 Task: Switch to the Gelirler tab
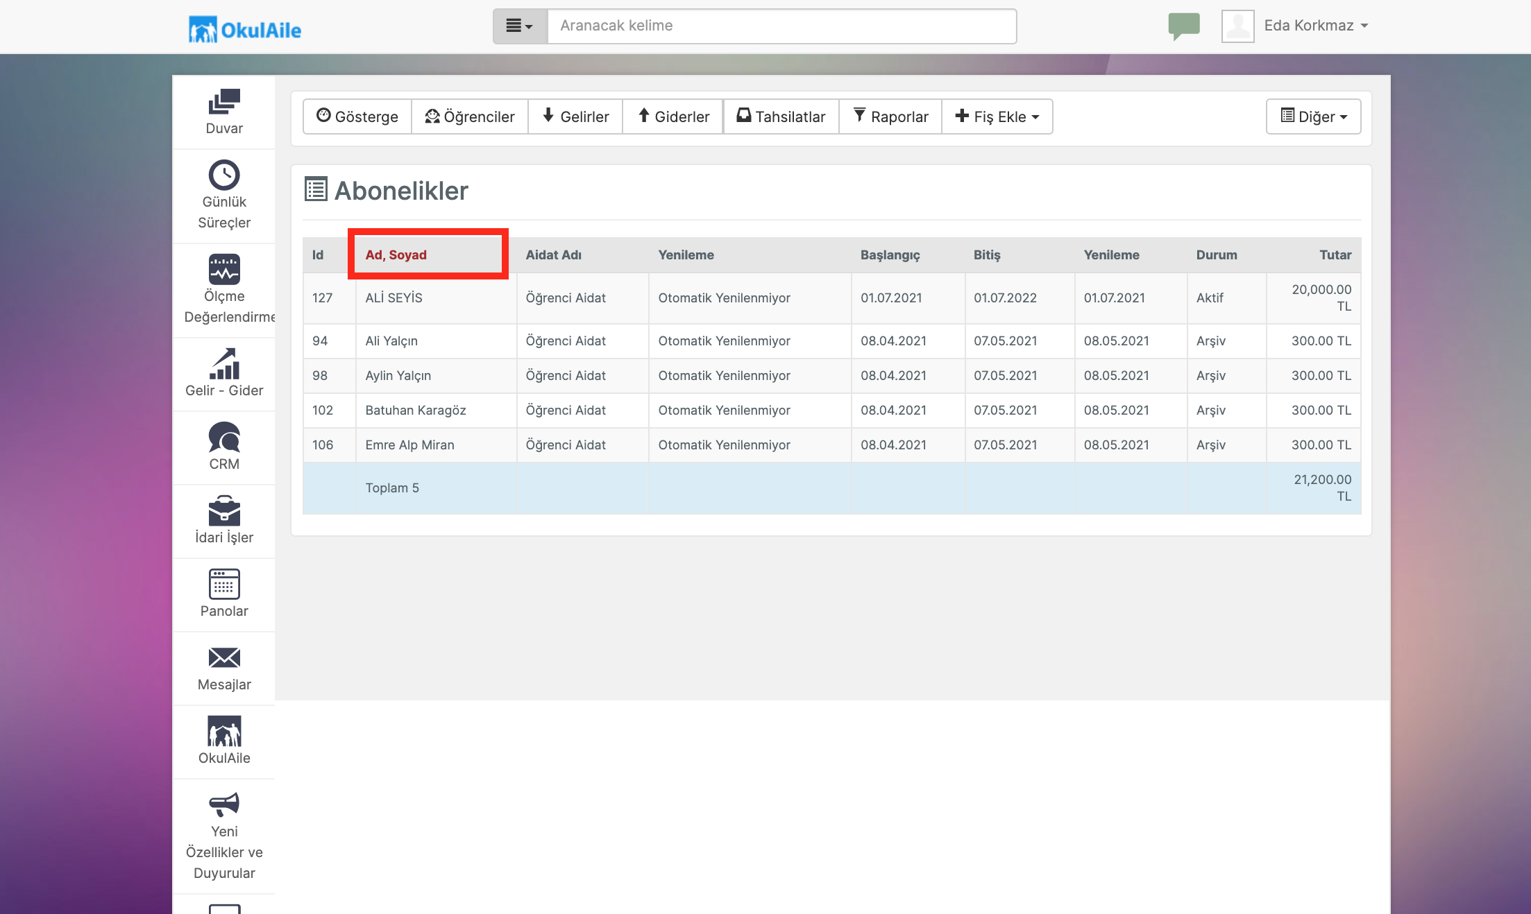coord(575,117)
